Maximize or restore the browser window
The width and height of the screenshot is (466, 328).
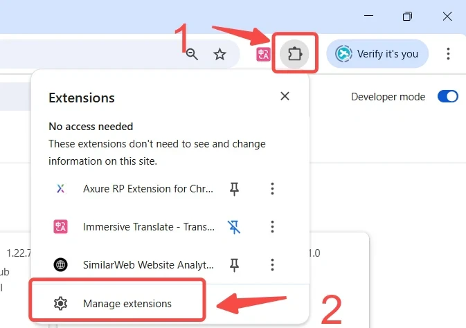407,16
